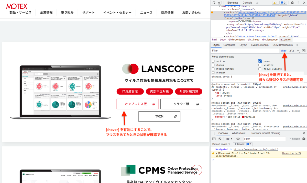The width and height of the screenshot is (307, 183).
Task: Open the DevTools three-dot customize menu
Action: pyautogui.click(x=298, y=3)
